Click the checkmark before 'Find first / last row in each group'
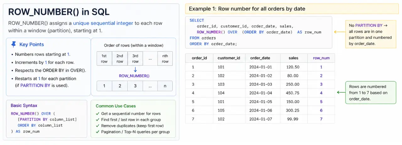 click(97, 120)
